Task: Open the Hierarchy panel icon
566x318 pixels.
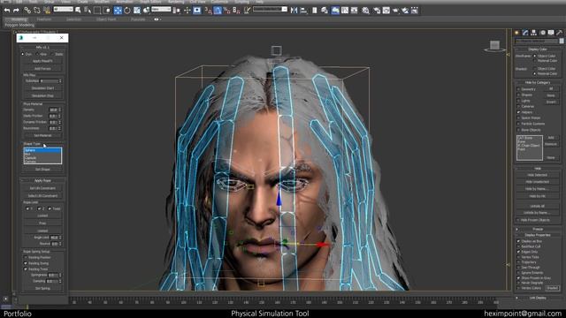Action: pos(534,33)
